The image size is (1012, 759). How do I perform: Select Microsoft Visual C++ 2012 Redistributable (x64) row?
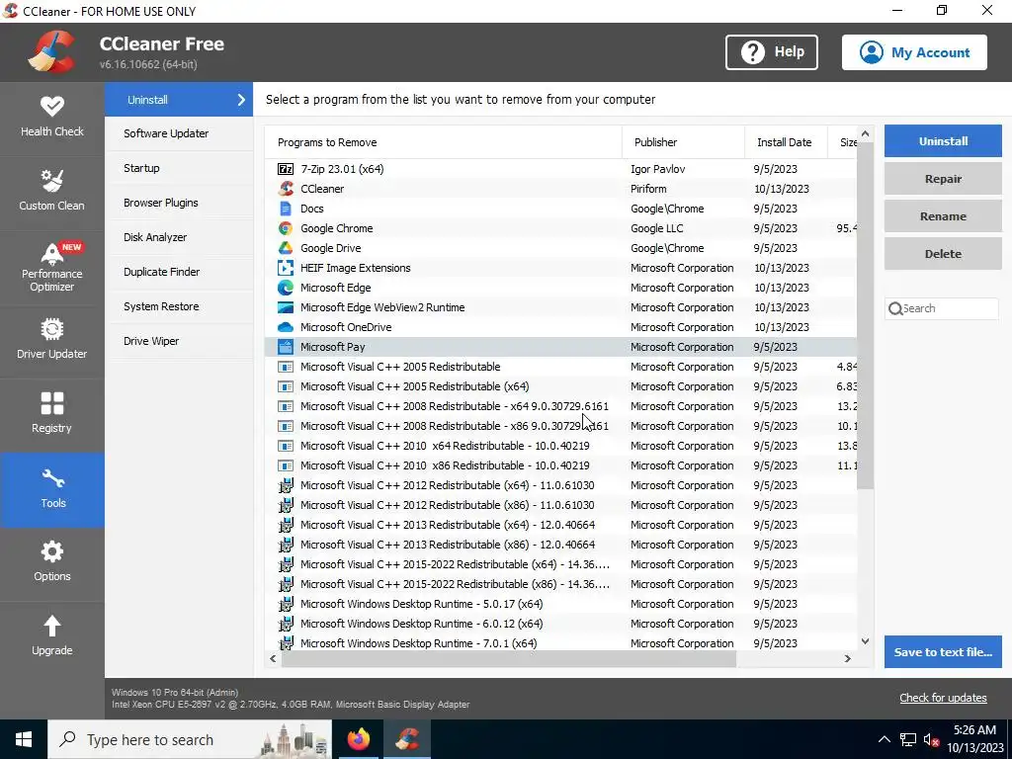(x=561, y=485)
